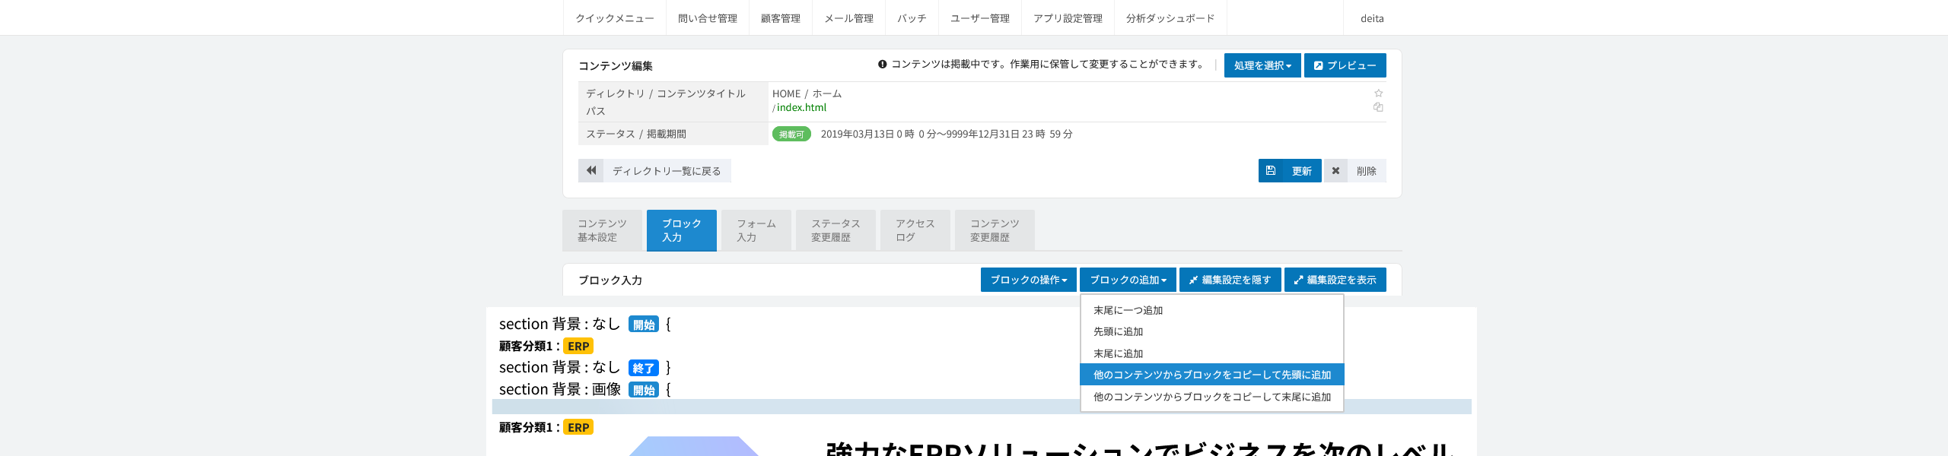Image resolution: width=1948 pixels, height=456 pixels.
Task: Click the save disk icon on 更新
Action: 1271,171
